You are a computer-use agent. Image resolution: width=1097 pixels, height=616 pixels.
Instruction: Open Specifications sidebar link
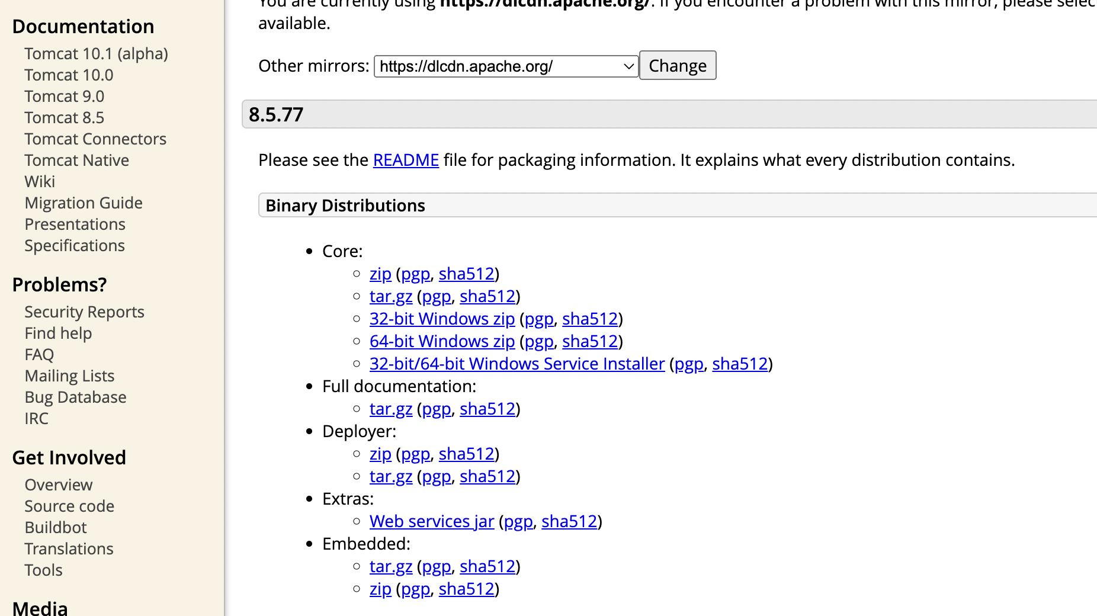(x=75, y=246)
